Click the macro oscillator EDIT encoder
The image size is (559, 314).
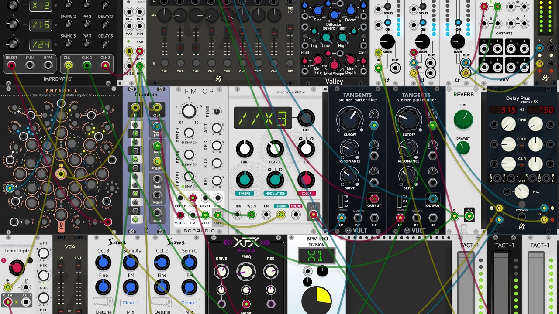(x=306, y=118)
